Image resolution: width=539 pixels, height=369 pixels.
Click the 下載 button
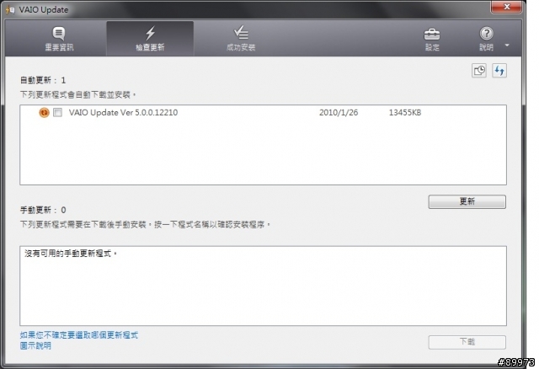pyautogui.click(x=467, y=342)
